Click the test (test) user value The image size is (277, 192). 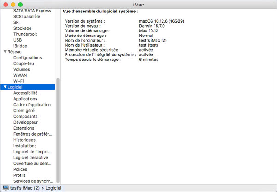coord(148,45)
